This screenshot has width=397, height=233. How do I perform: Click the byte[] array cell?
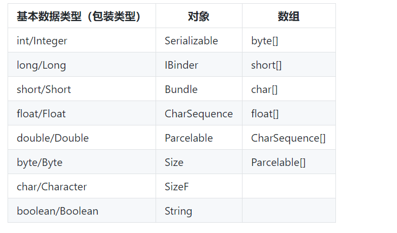pos(265,41)
